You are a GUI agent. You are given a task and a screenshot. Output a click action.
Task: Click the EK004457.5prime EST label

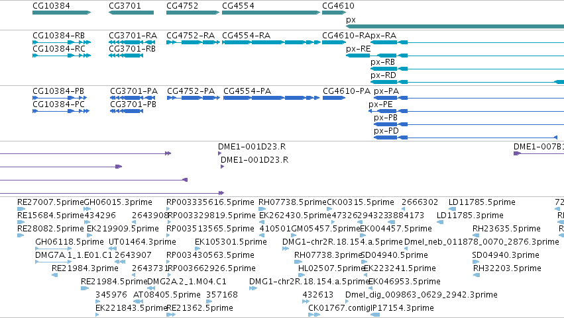coord(396,229)
